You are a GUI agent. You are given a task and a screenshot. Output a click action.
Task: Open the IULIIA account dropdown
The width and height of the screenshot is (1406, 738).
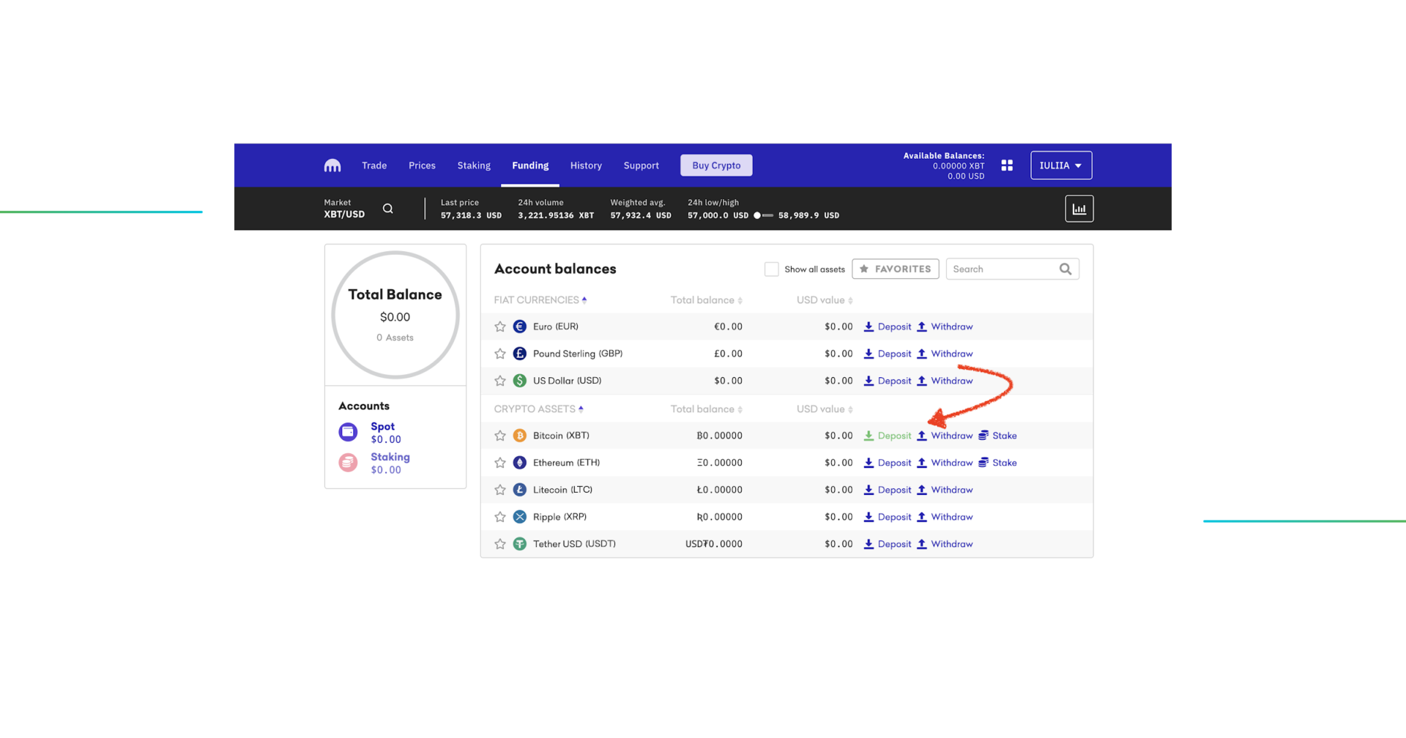click(1060, 165)
